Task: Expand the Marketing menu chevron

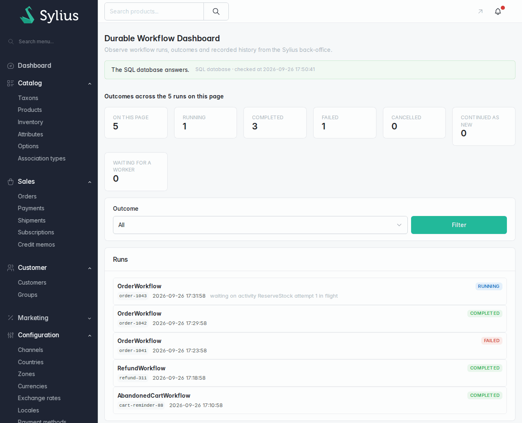Action: 90,318
